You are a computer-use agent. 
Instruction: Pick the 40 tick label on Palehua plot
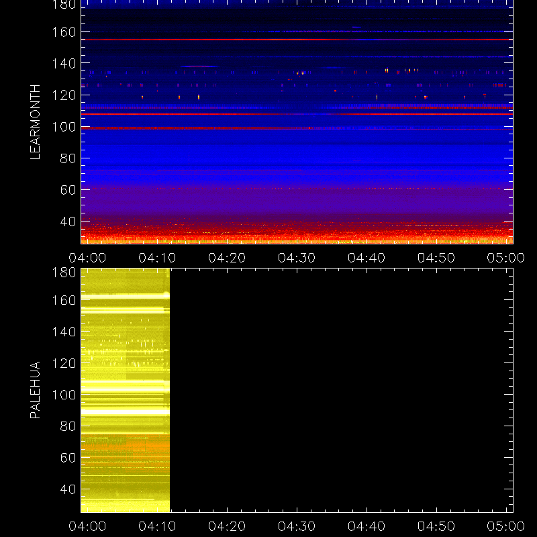click(x=68, y=489)
